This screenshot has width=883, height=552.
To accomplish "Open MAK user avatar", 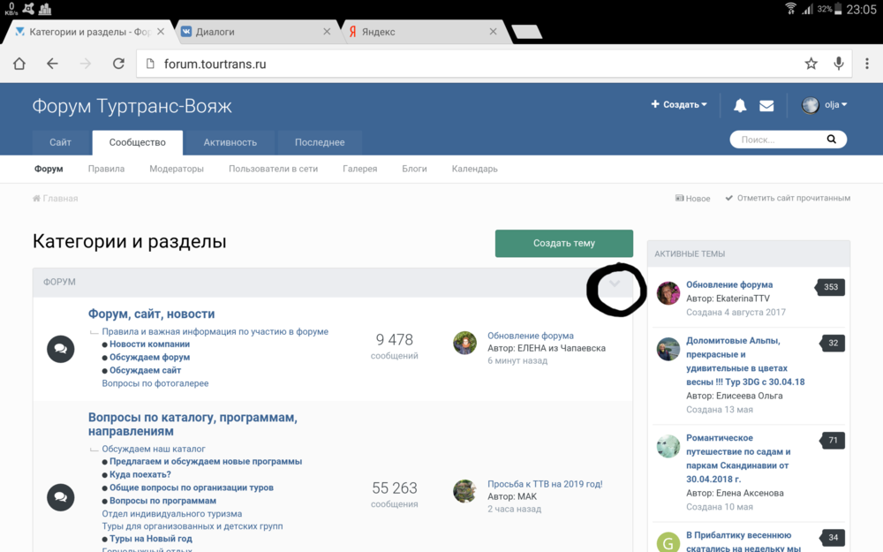I will (x=465, y=490).
